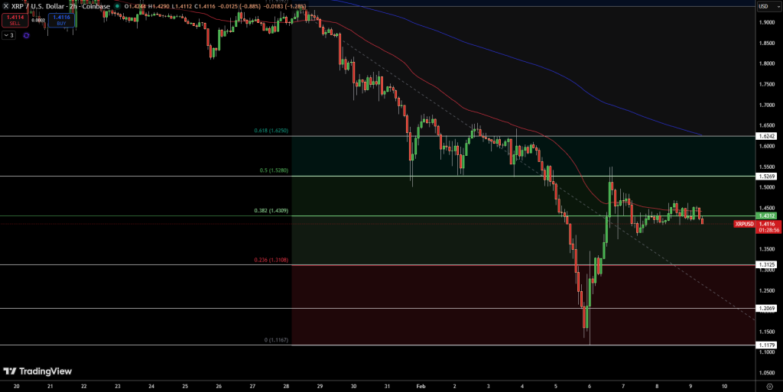Click the 1.1179 price axis label
The height and width of the screenshot is (392, 783).
tap(766, 345)
